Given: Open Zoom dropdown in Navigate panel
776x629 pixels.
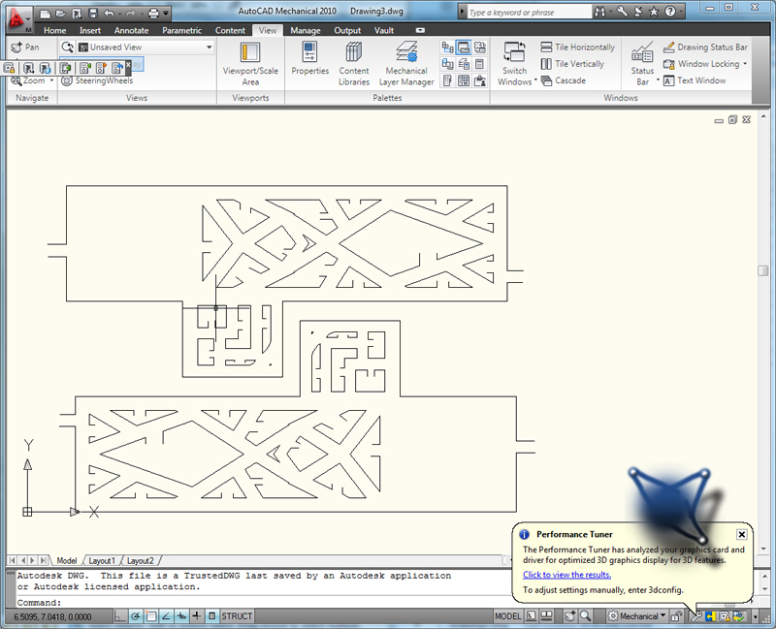Looking at the screenshot, I should click(x=51, y=80).
